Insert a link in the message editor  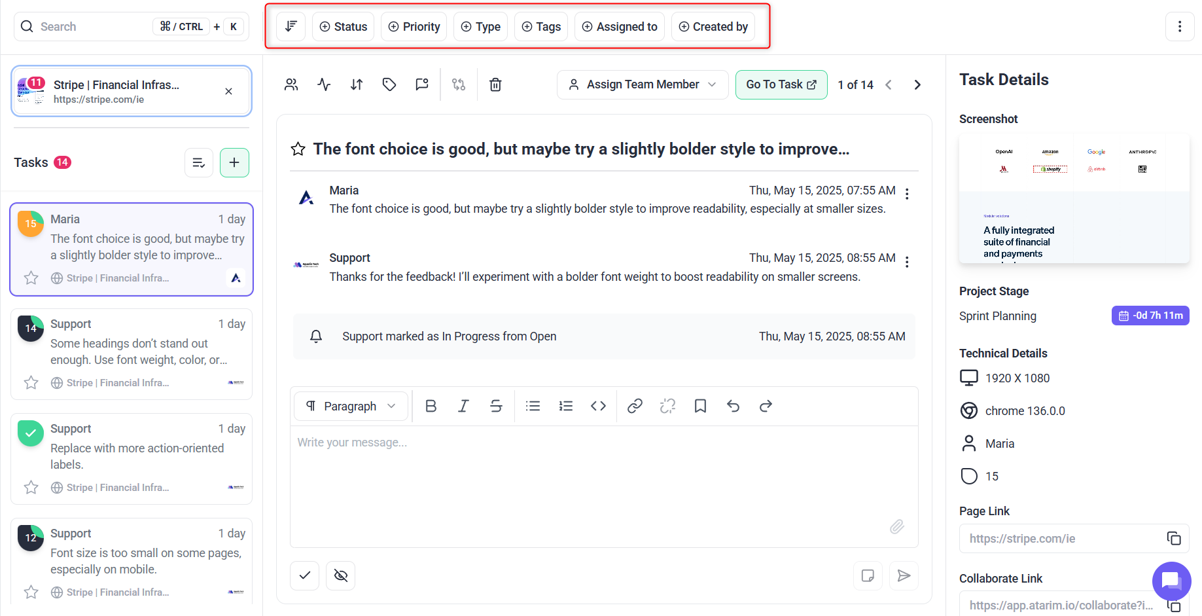point(635,407)
